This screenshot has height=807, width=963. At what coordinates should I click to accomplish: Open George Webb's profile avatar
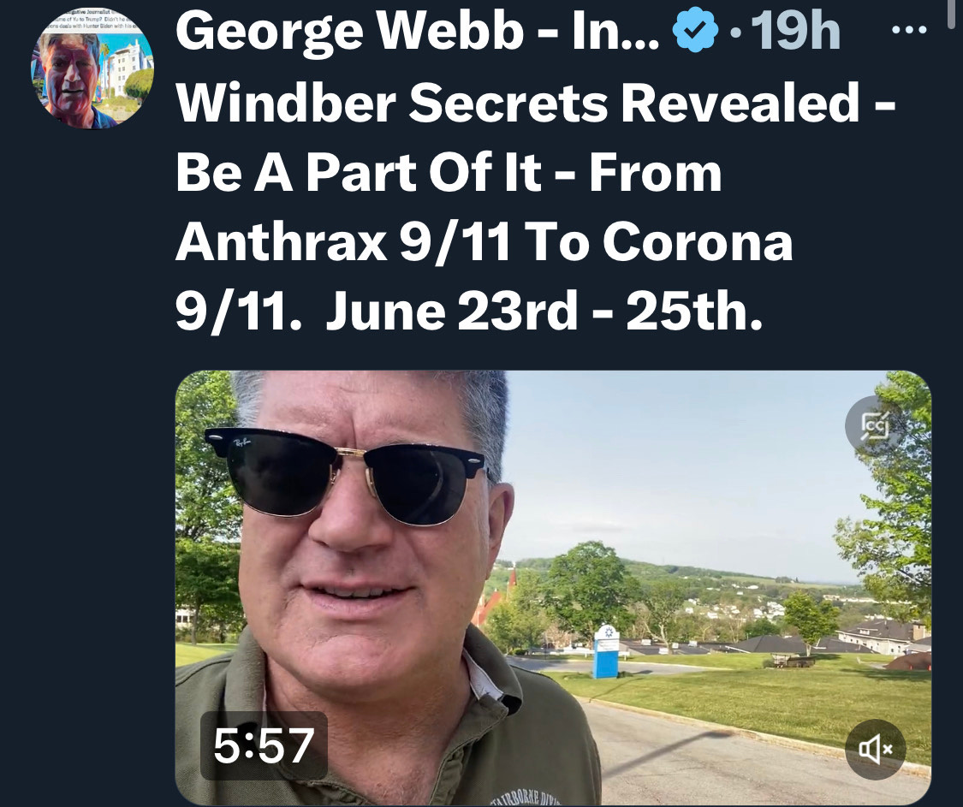point(92,67)
